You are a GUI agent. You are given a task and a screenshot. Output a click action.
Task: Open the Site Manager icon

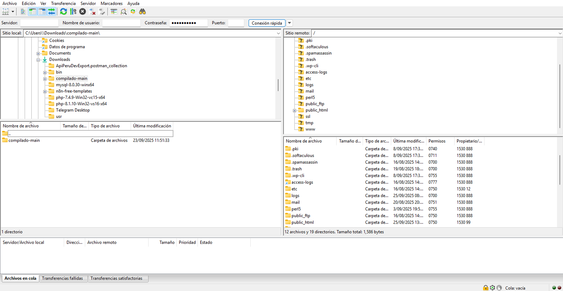6,12
